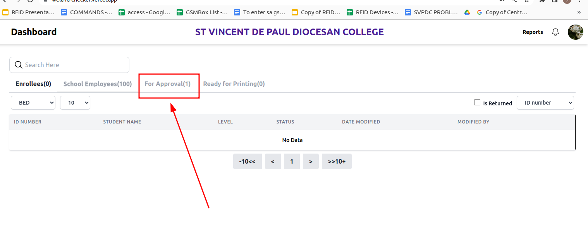
Task: Click the search magnifier icon
Action: (x=18, y=65)
